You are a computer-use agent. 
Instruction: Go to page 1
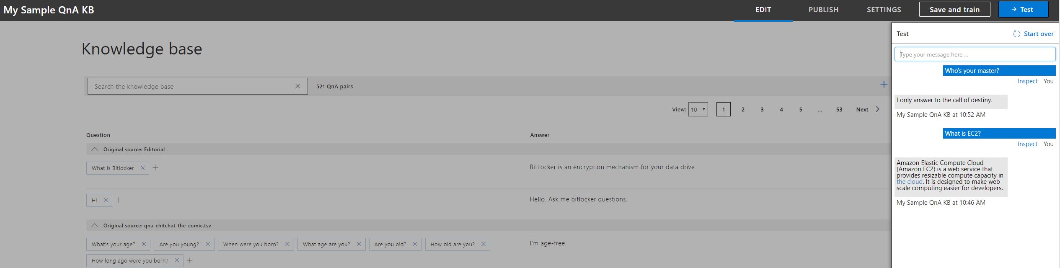click(x=724, y=109)
